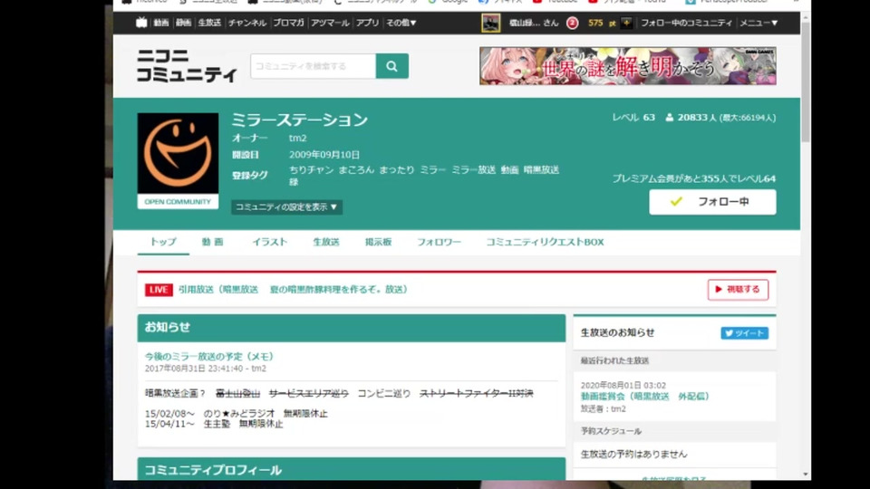Open コミュニティリクエストBOX tab
The height and width of the screenshot is (489, 870).
point(545,242)
